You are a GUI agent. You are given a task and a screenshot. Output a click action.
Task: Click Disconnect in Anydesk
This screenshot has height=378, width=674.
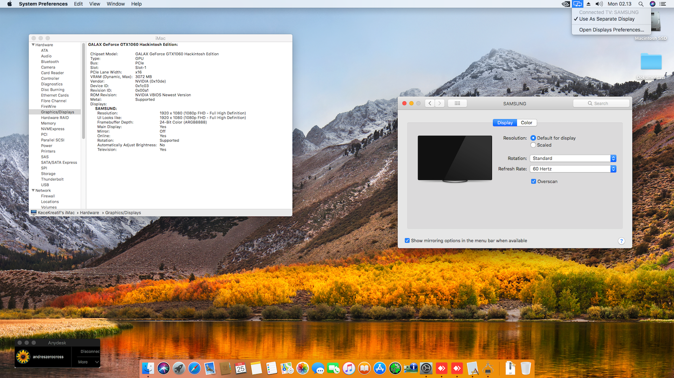tap(90, 351)
